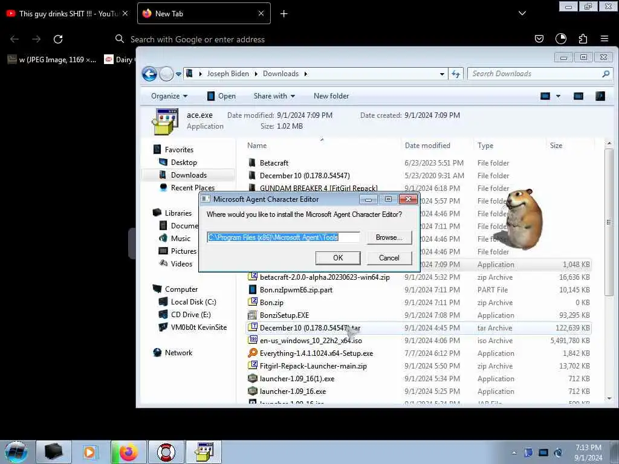Click the Downloads breadcrumb segment
619x464 pixels.
[x=280, y=74]
